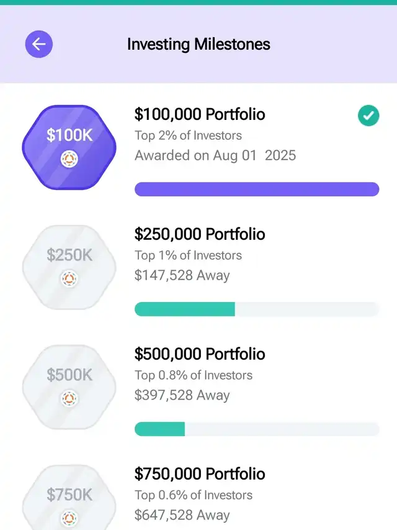Image resolution: width=397 pixels, height=530 pixels.
Task: Click the small logo inside $250K badge
Action: click(x=69, y=279)
